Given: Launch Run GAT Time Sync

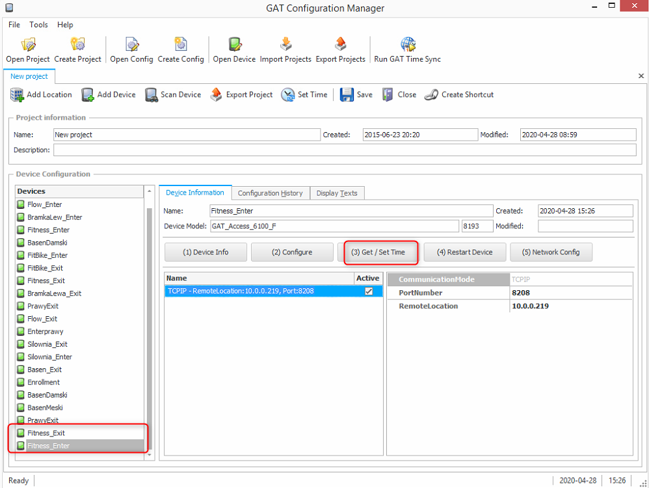Looking at the screenshot, I should (408, 45).
